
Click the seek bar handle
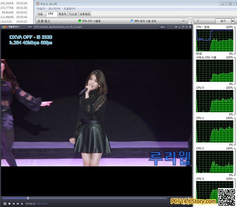[x=28, y=198]
